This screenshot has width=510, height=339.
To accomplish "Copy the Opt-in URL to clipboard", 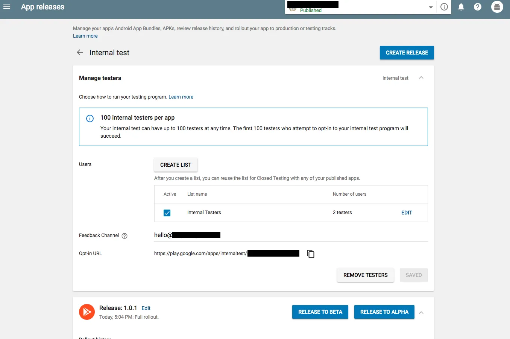I will (311, 254).
